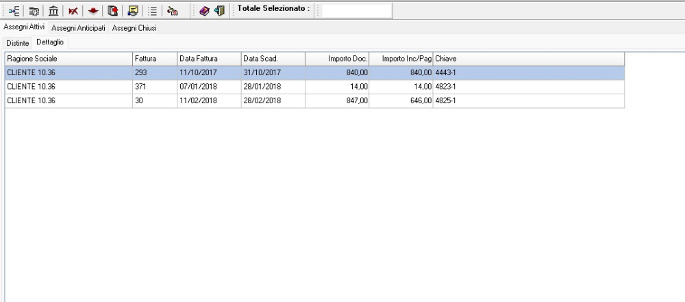This screenshot has height=302, width=685.
Task: Click the gear settings icon in toolbar
Action: (34, 12)
